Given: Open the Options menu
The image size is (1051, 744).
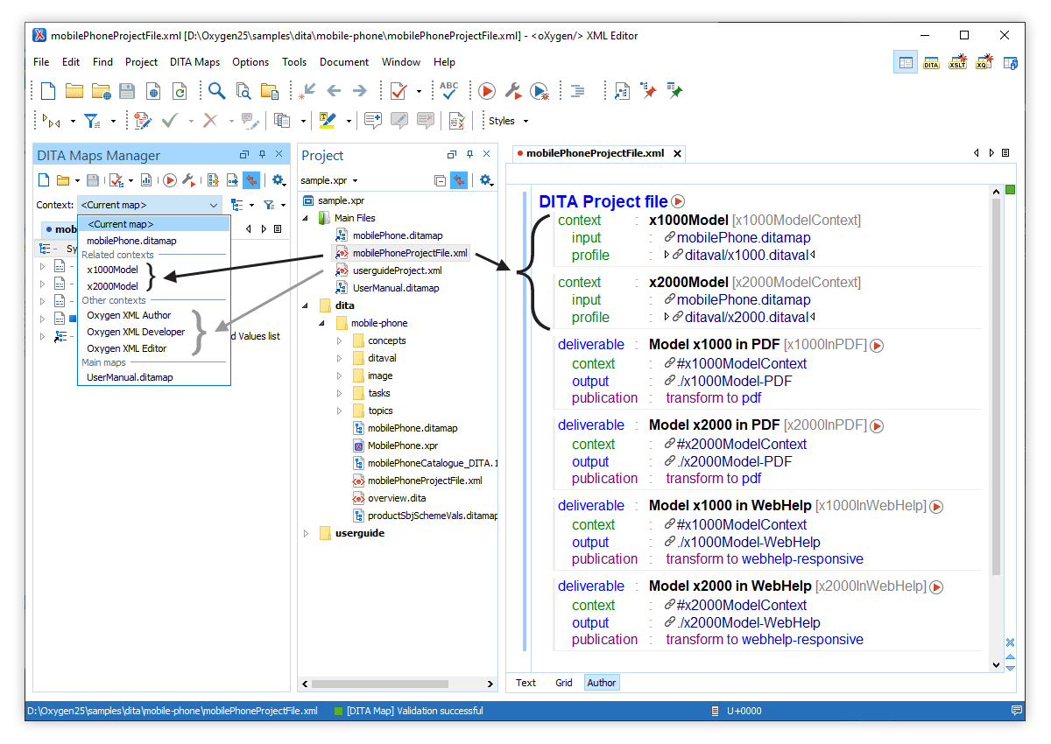Looking at the screenshot, I should 250,62.
